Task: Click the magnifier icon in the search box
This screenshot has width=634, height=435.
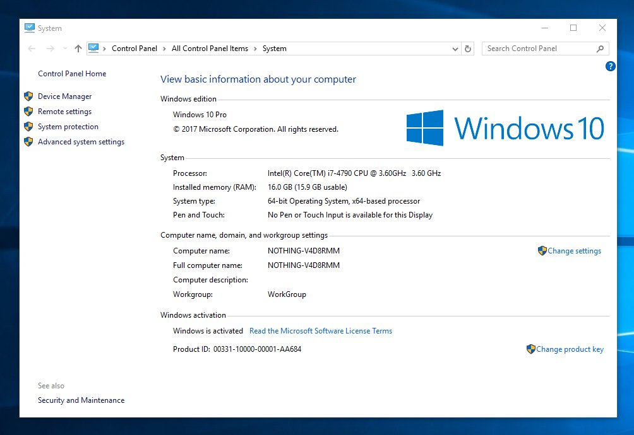Action: click(x=600, y=49)
